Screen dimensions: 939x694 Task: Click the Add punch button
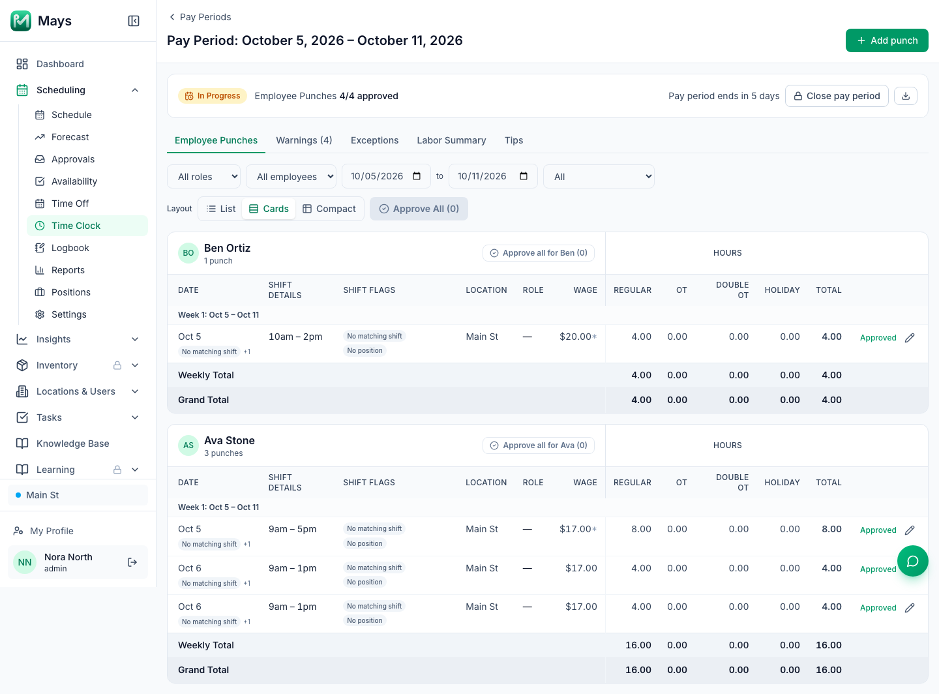tap(887, 40)
